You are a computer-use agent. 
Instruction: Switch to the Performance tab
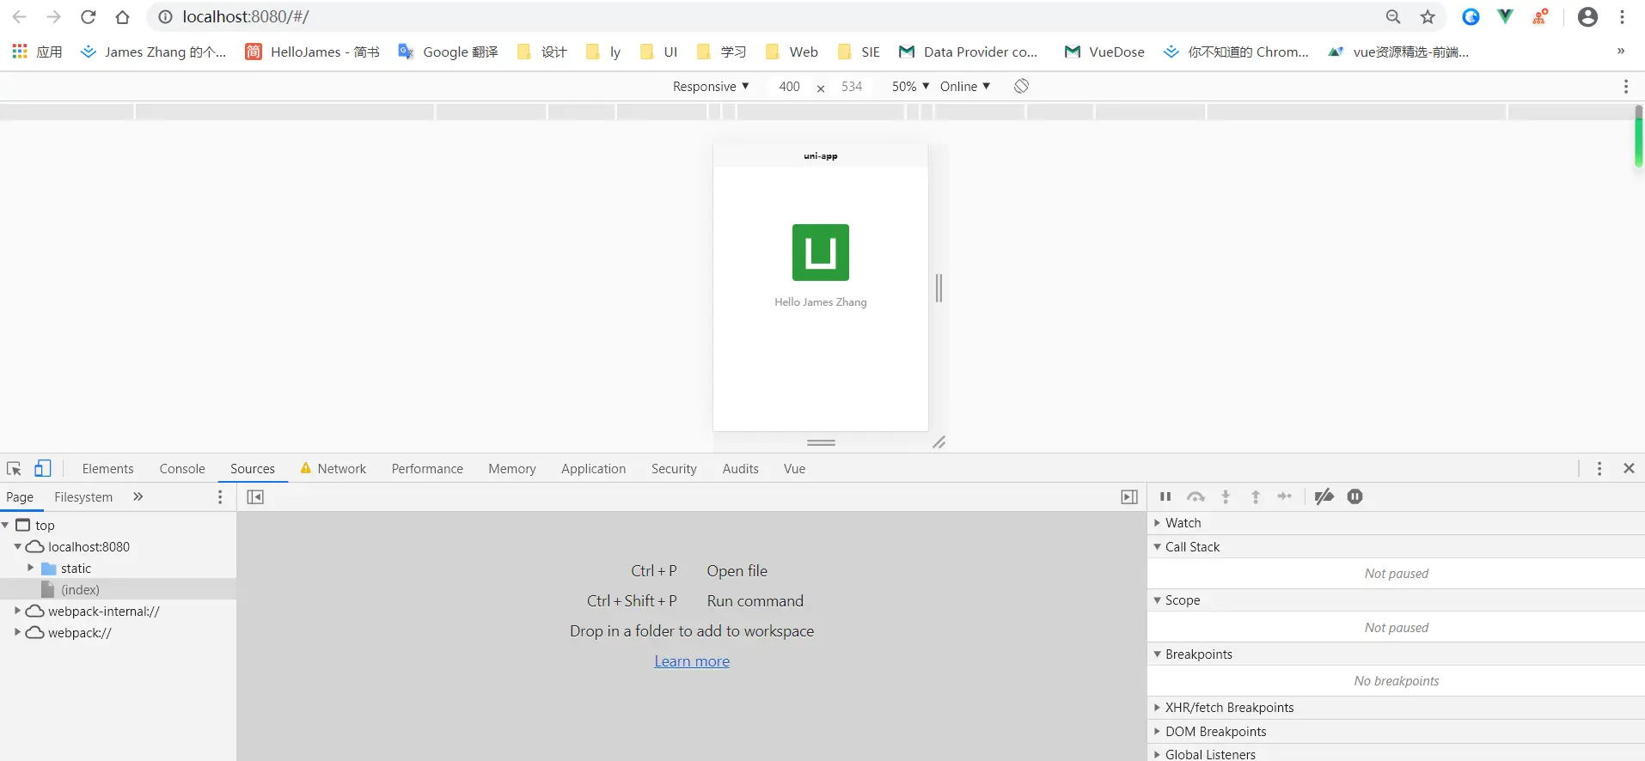pos(427,468)
